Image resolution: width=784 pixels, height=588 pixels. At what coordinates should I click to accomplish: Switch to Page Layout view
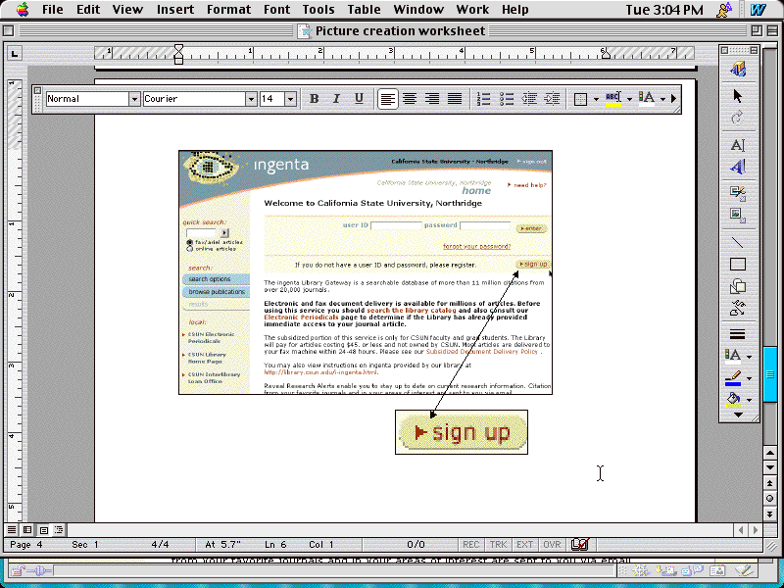43,529
